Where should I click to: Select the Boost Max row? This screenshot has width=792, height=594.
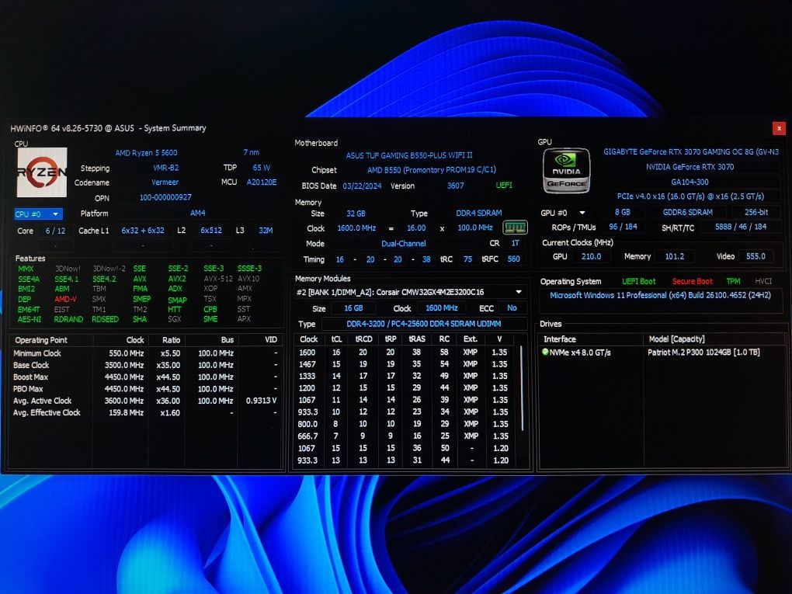(145, 377)
